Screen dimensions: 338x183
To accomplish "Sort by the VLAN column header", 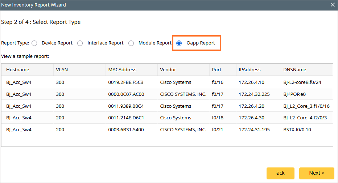I will [62, 70].
